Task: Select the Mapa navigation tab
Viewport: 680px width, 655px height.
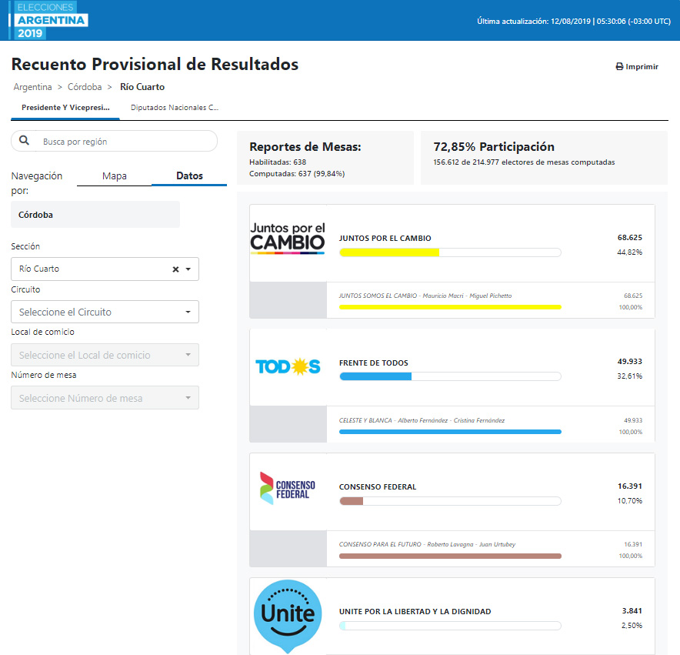Action: point(115,175)
